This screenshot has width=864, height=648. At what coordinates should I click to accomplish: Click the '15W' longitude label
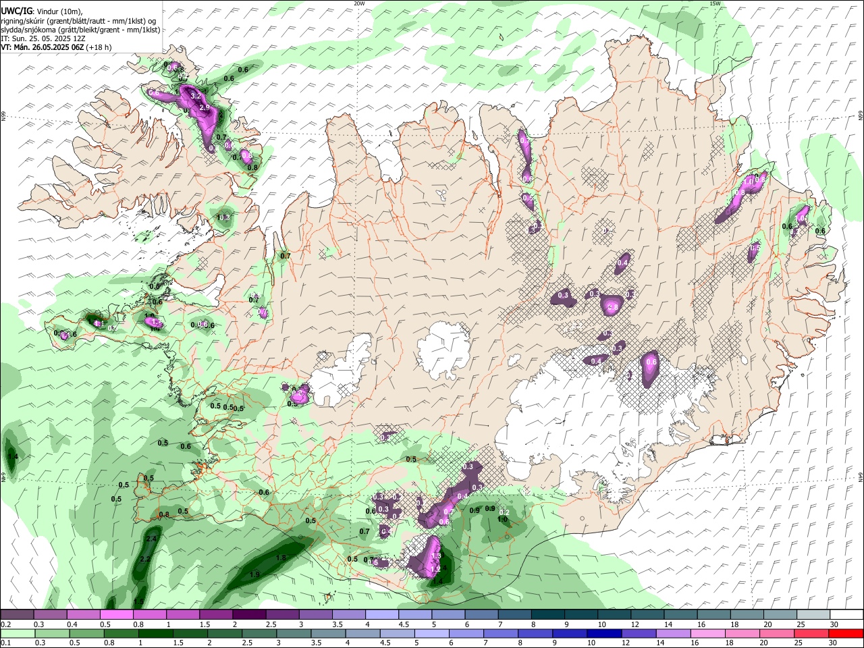click(715, 3)
